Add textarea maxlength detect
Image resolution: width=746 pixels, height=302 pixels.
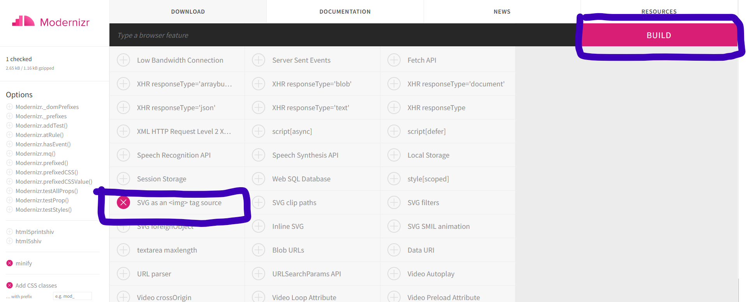click(x=123, y=250)
